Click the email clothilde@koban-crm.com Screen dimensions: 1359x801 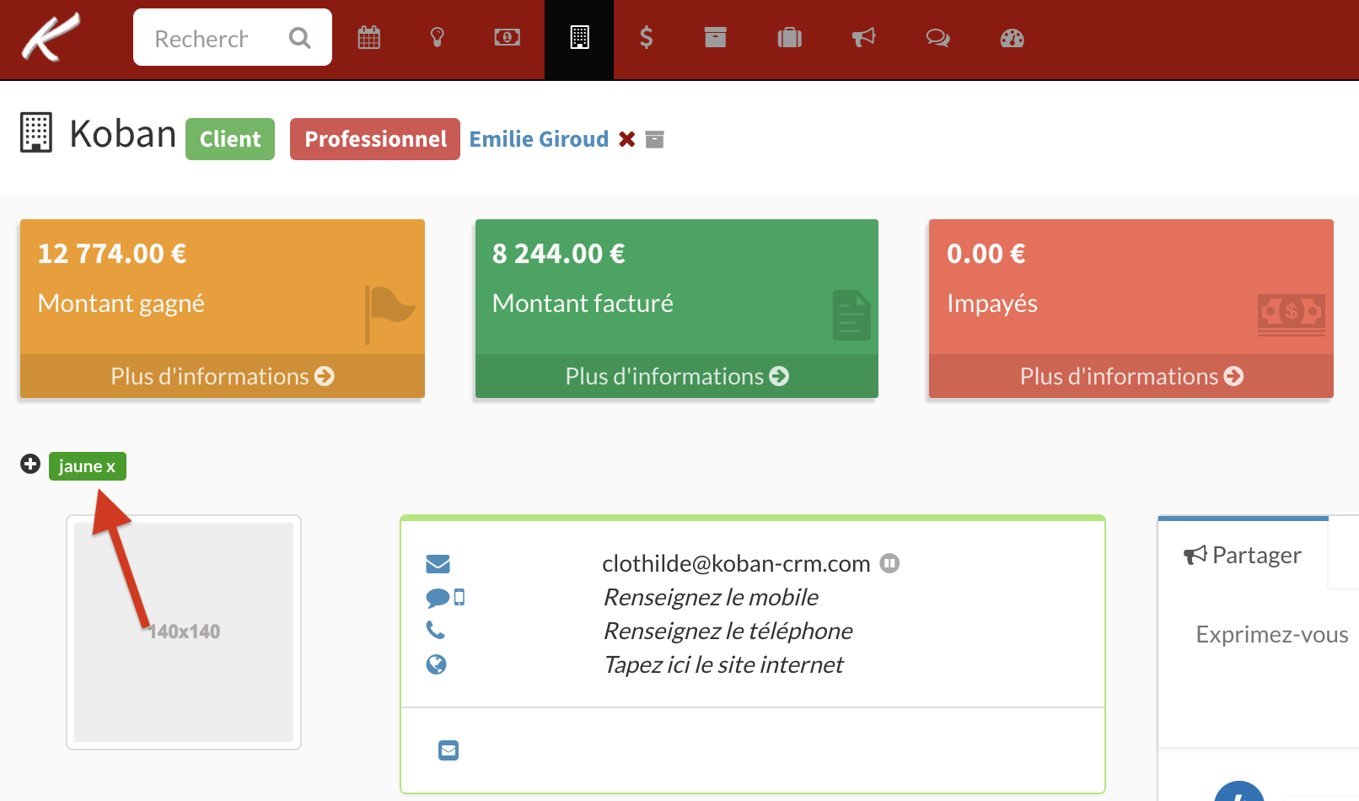pos(736,563)
